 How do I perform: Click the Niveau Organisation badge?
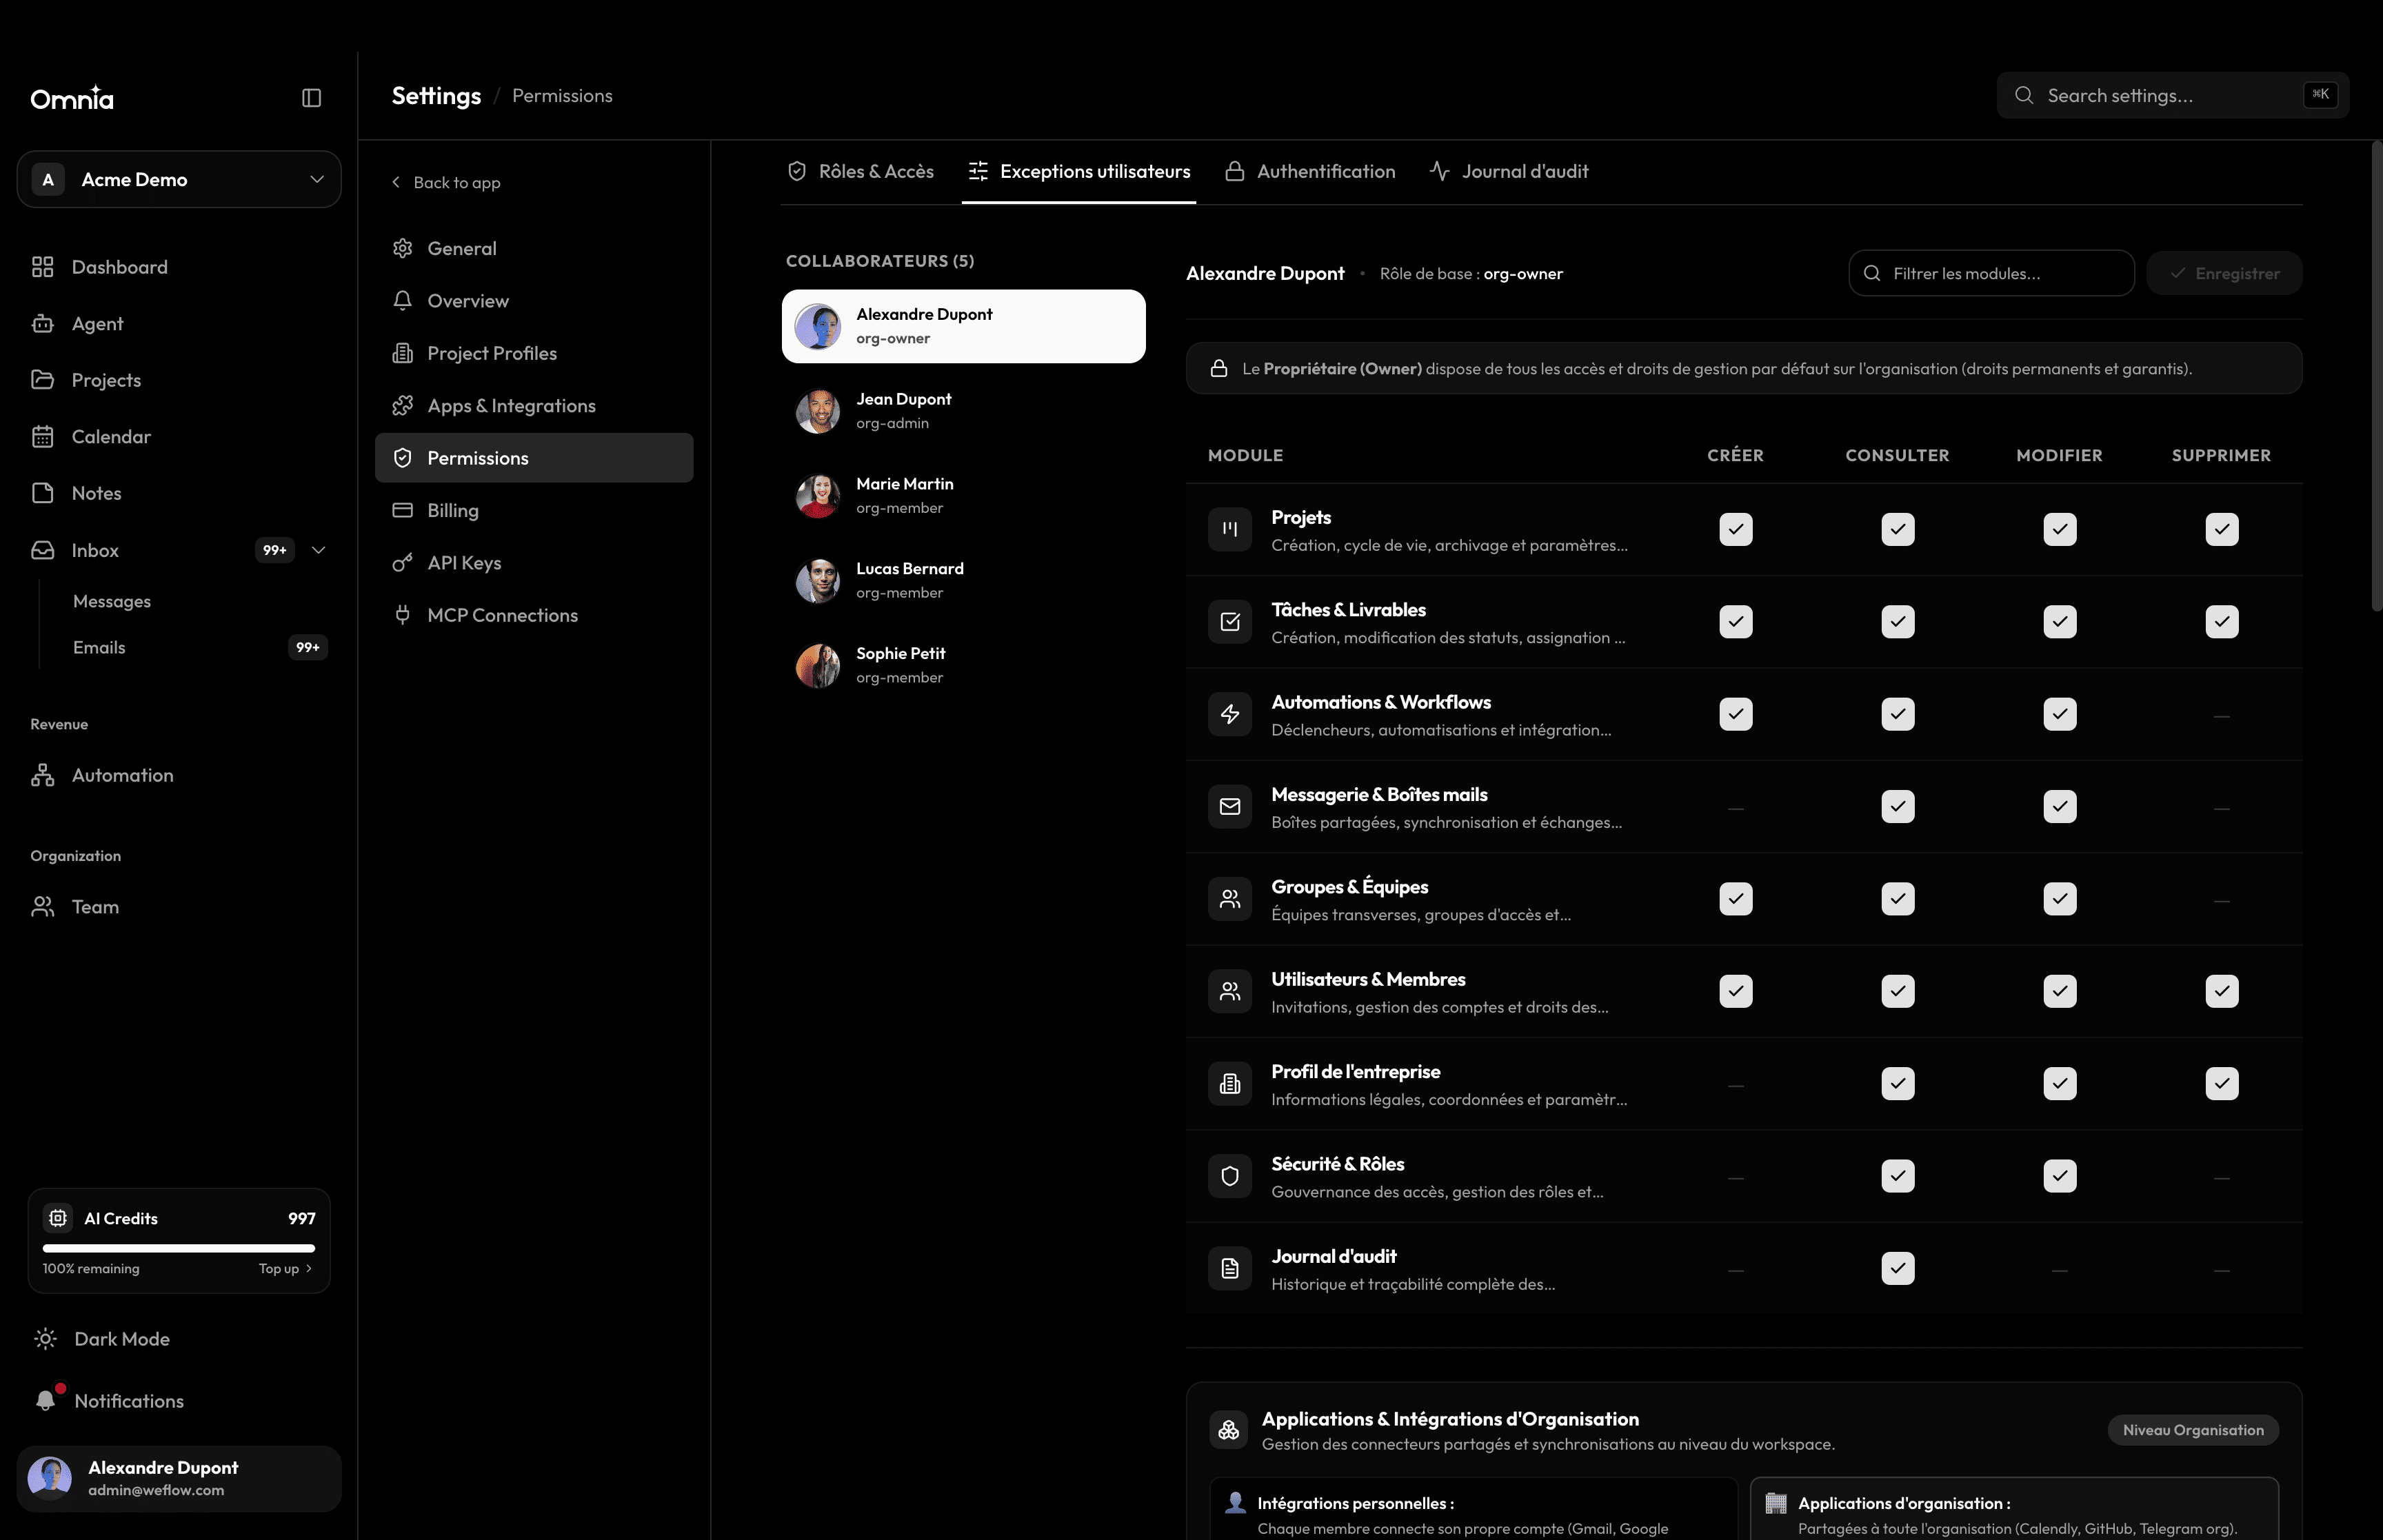click(2193, 1430)
